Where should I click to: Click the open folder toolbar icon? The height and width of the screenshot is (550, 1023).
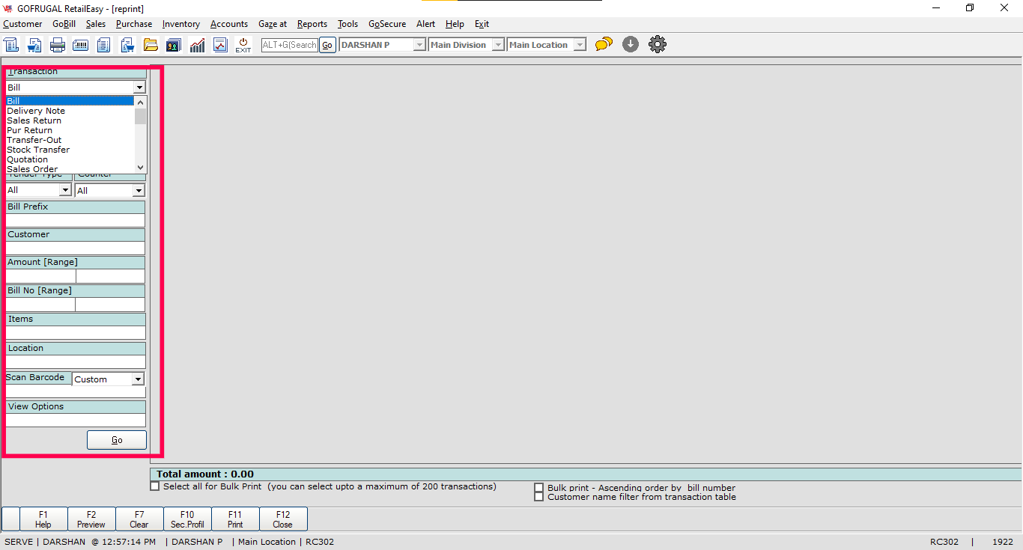coord(151,45)
